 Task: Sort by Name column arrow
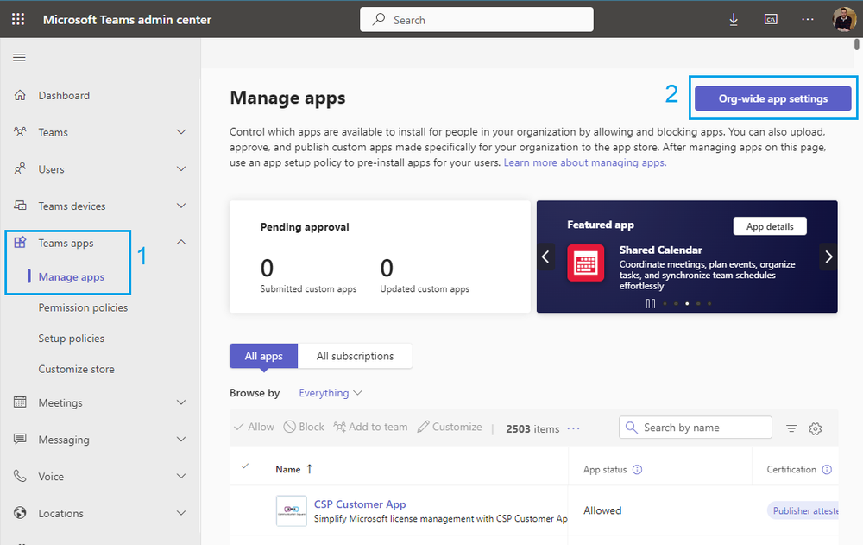point(309,469)
